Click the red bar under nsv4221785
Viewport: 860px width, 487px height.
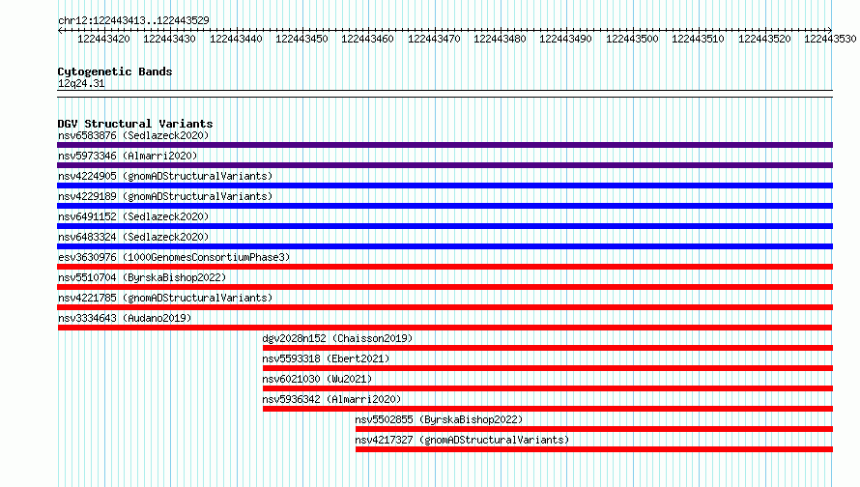click(x=444, y=307)
